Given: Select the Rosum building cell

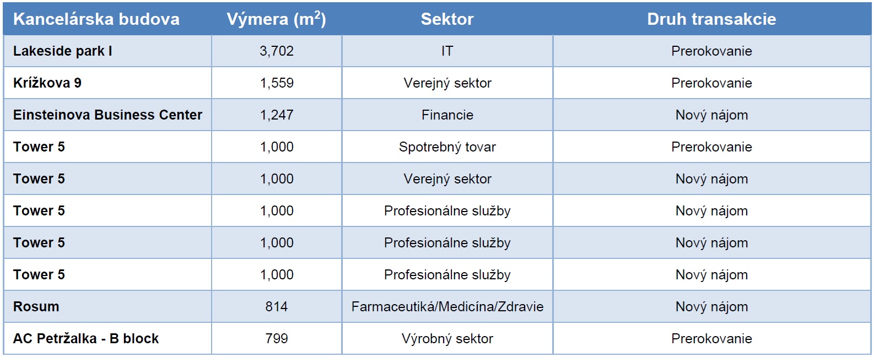Looking at the screenshot, I should [x=36, y=307].
